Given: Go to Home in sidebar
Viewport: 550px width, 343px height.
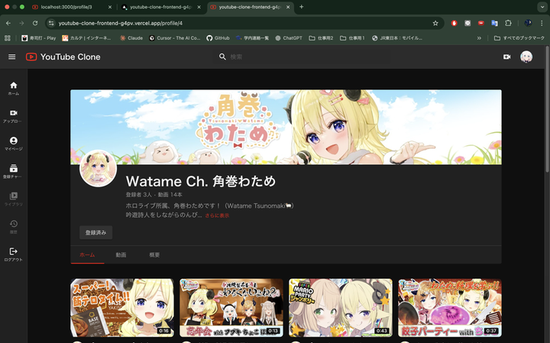Looking at the screenshot, I should point(13,89).
